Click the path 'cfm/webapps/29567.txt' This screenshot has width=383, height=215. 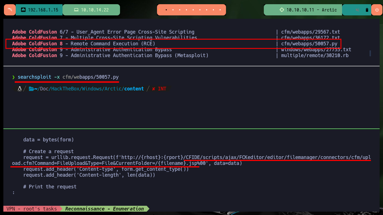pyautogui.click(x=311, y=32)
